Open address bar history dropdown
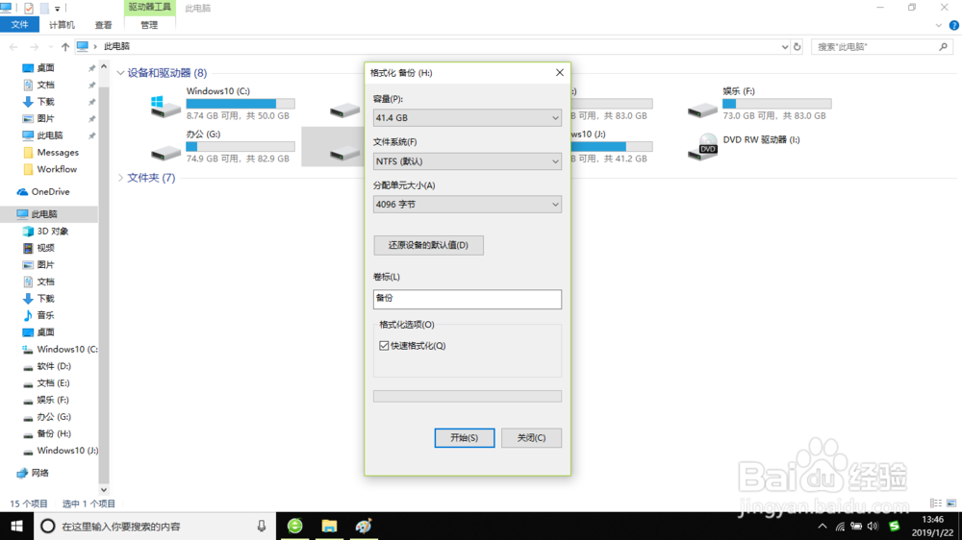Image resolution: width=962 pixels, height=540 pixels. pos(785,46)
